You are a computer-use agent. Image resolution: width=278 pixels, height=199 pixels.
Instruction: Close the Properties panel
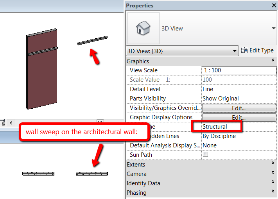274,5
